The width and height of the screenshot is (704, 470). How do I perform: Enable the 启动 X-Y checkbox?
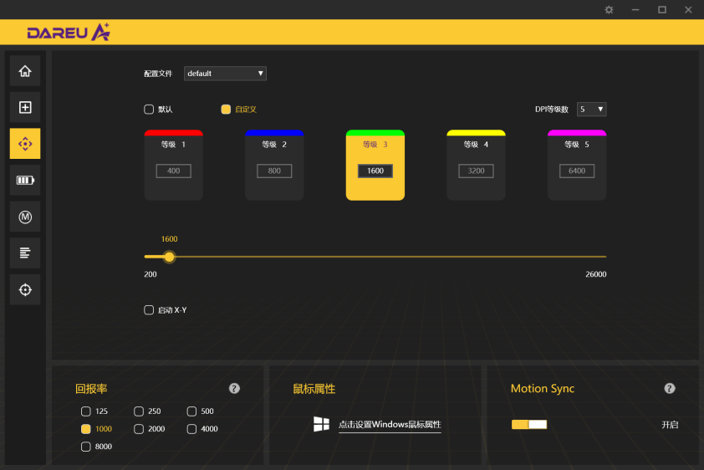(149, 309)
